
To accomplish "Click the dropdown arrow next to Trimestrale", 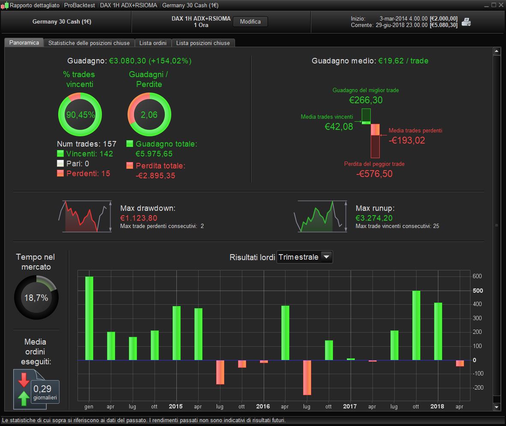I will pyautogui.click(x=327, y=257).
